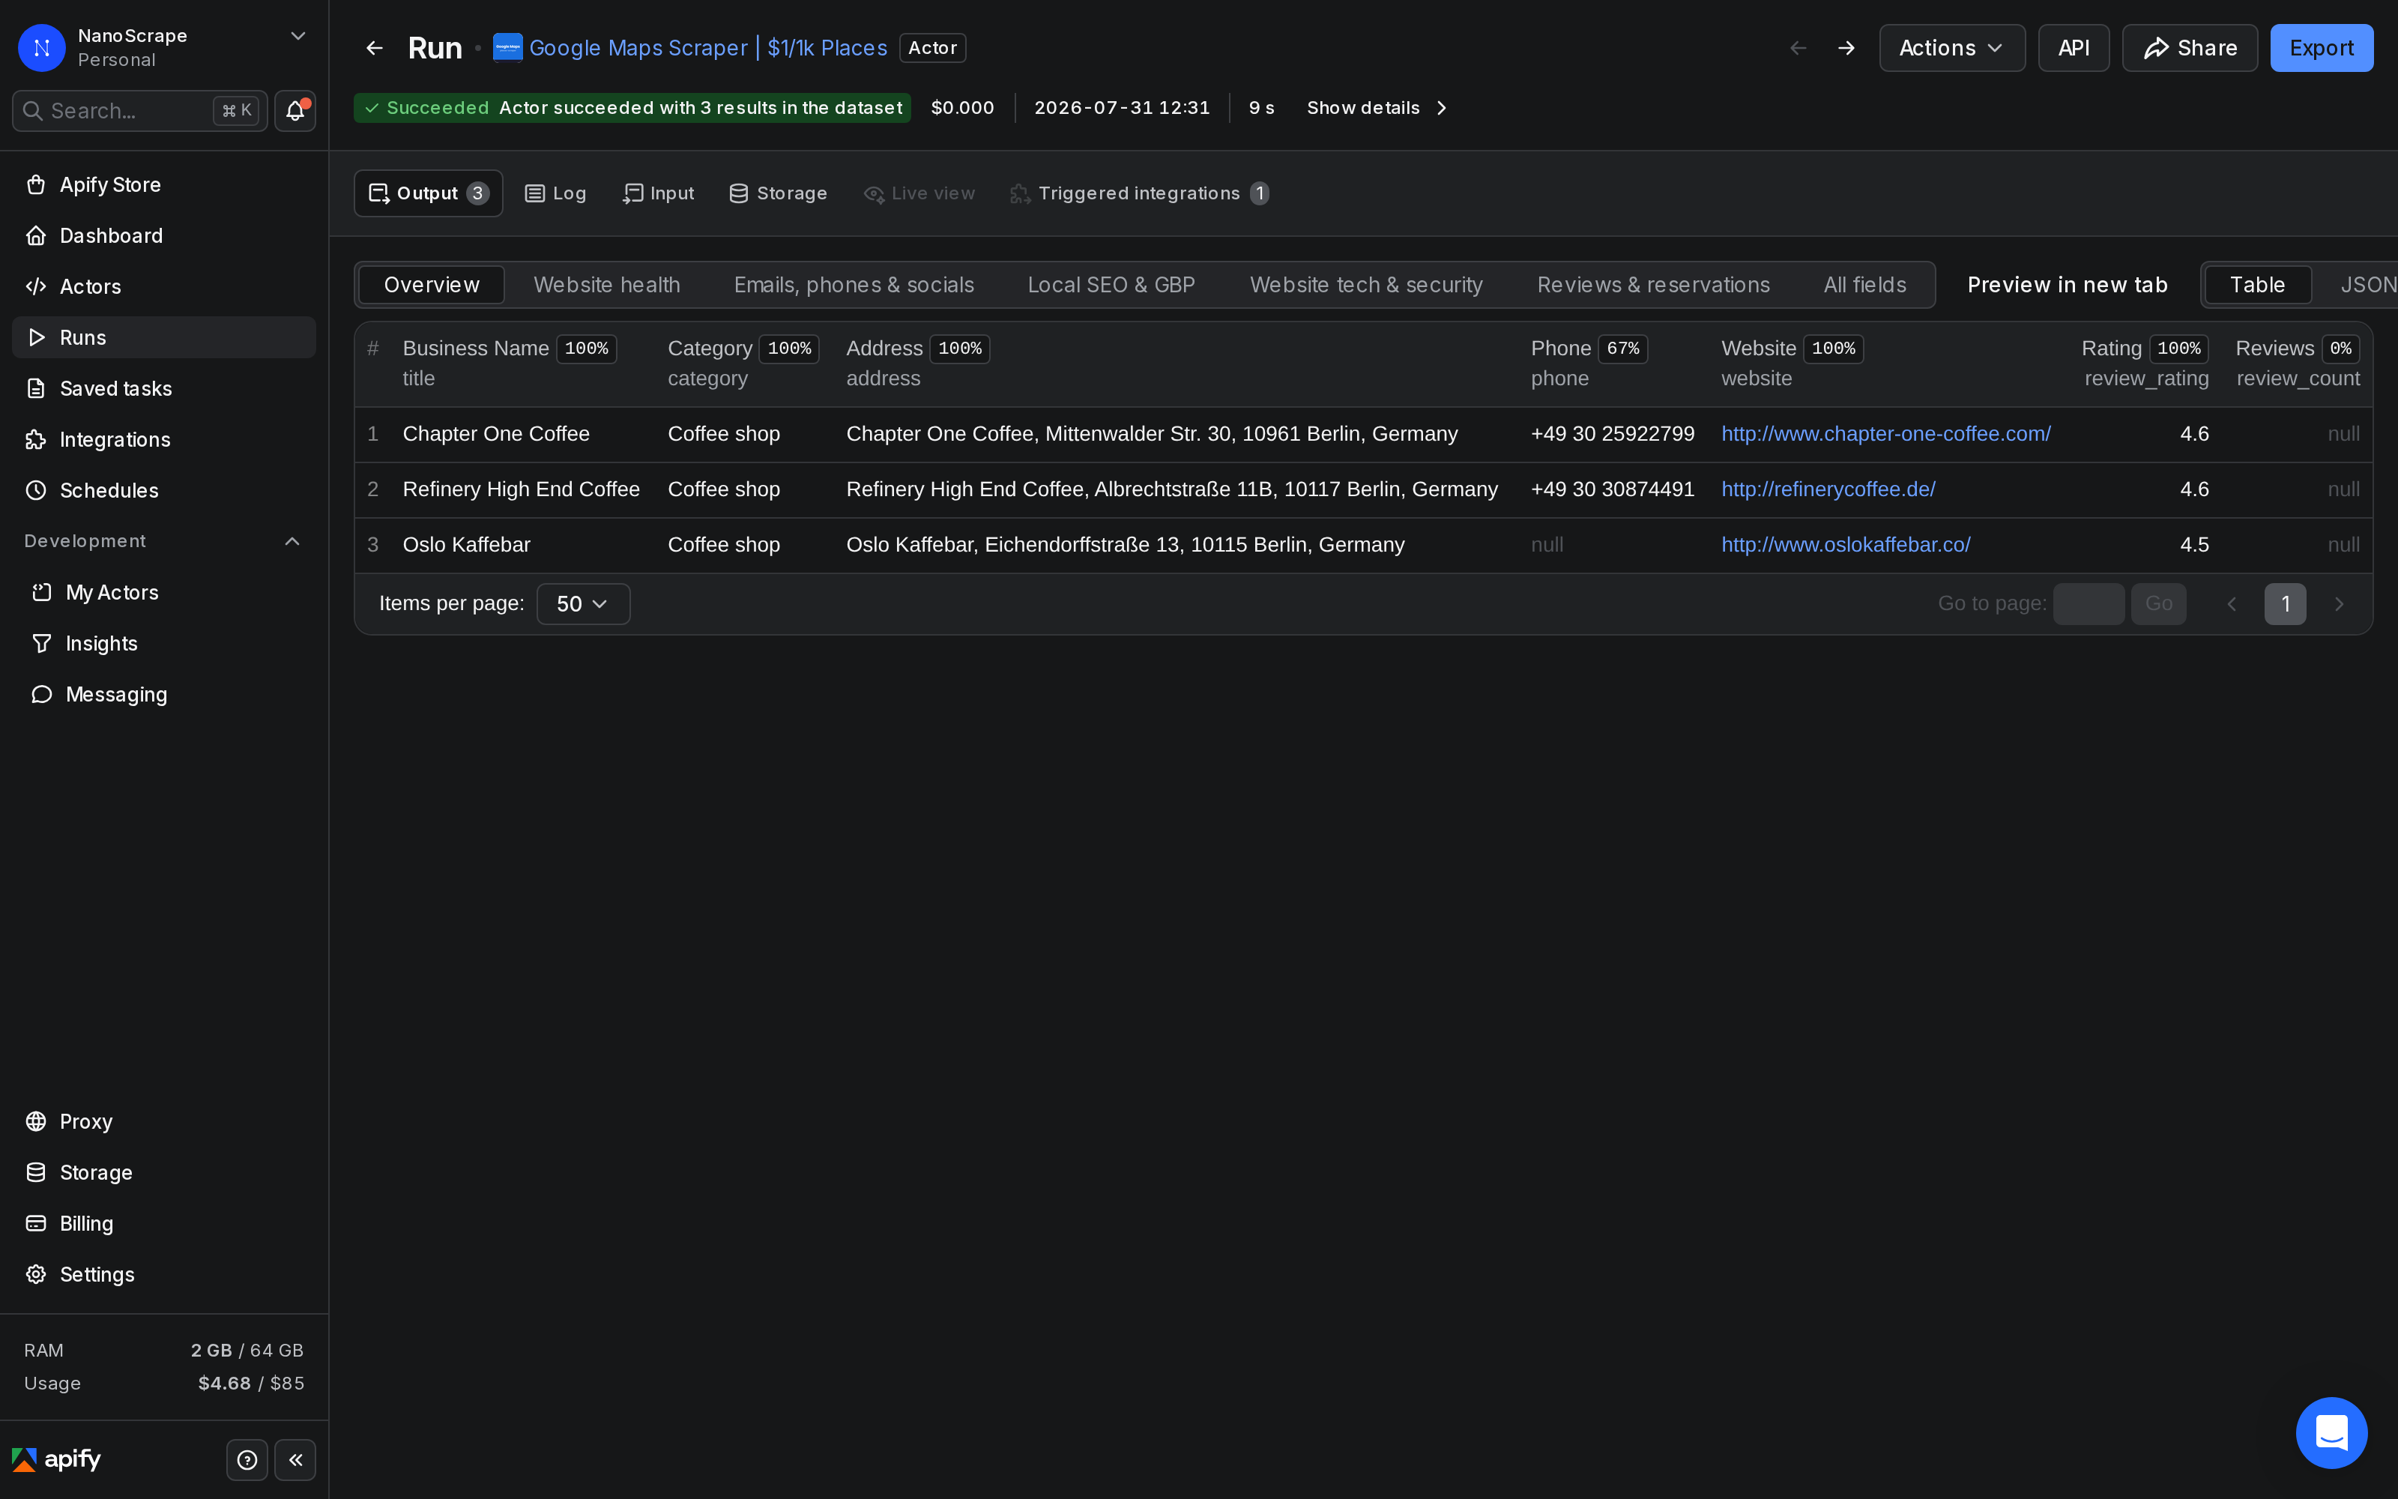
Task: Switch to the Log tab
Action: (x=555, y=193)
